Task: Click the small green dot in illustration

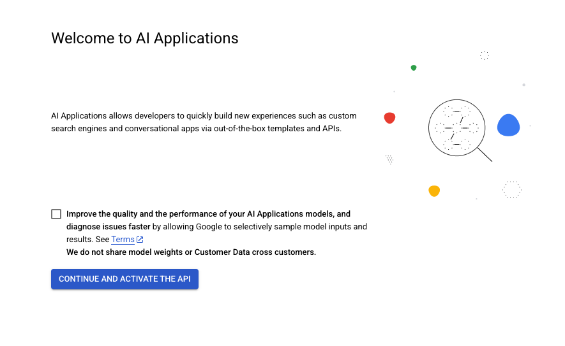Action: 414,68
